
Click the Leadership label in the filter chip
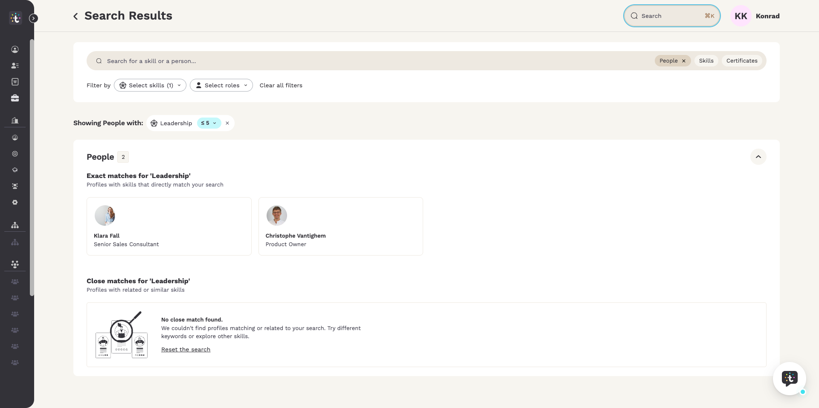pyautogui.click(x=176, y=123)
